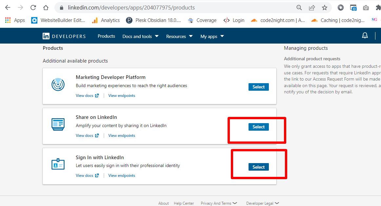Open the WebsiteBuilder Edit bookmark
This screenshot has width=381, height=206.
click(x=58, y=20)
